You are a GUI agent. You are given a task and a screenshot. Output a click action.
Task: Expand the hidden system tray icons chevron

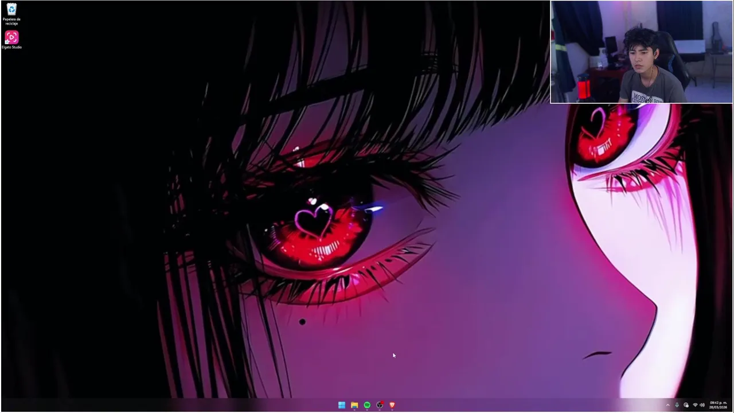tap(668, 405)
